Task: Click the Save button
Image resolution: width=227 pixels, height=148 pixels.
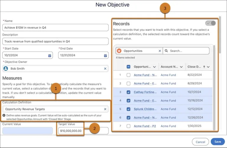Action: tap(218, 142)
